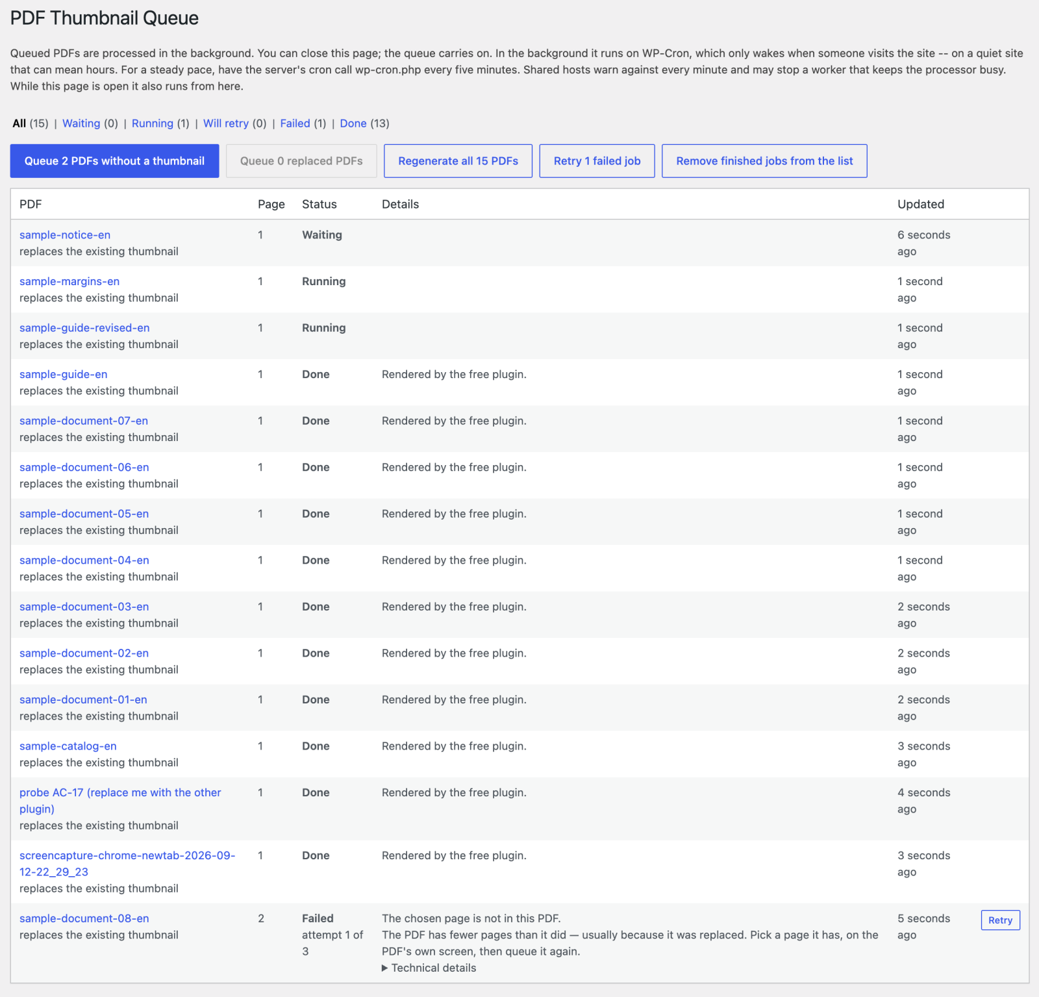
Task: Open sample-catalog-en link
Action: (x=68, y=746)
